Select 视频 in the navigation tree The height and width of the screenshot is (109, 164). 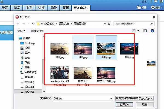(x=25, y=48)
